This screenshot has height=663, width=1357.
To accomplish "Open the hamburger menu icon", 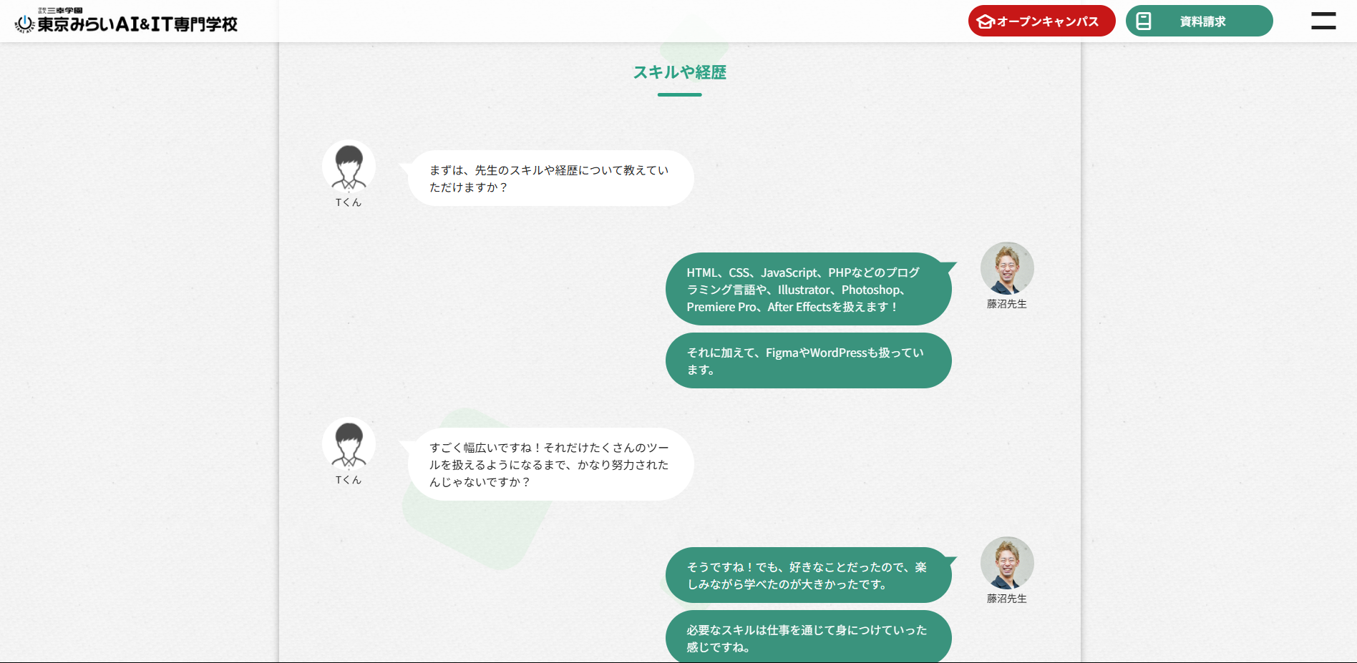I will point(1323,21).
